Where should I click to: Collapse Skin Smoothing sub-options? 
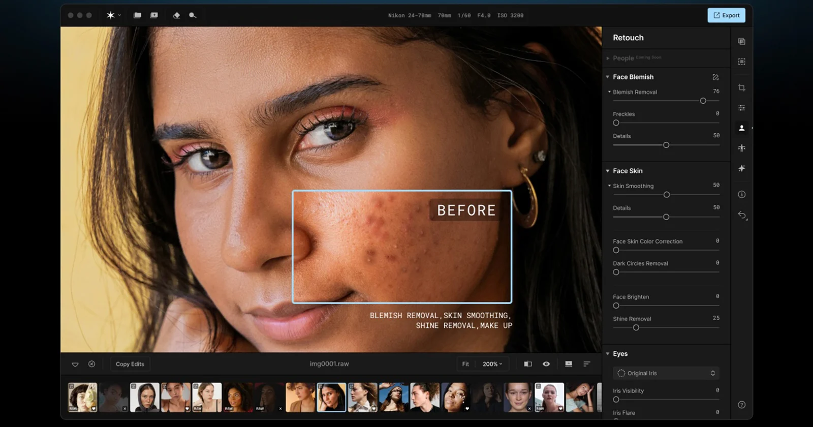point(609,186)
